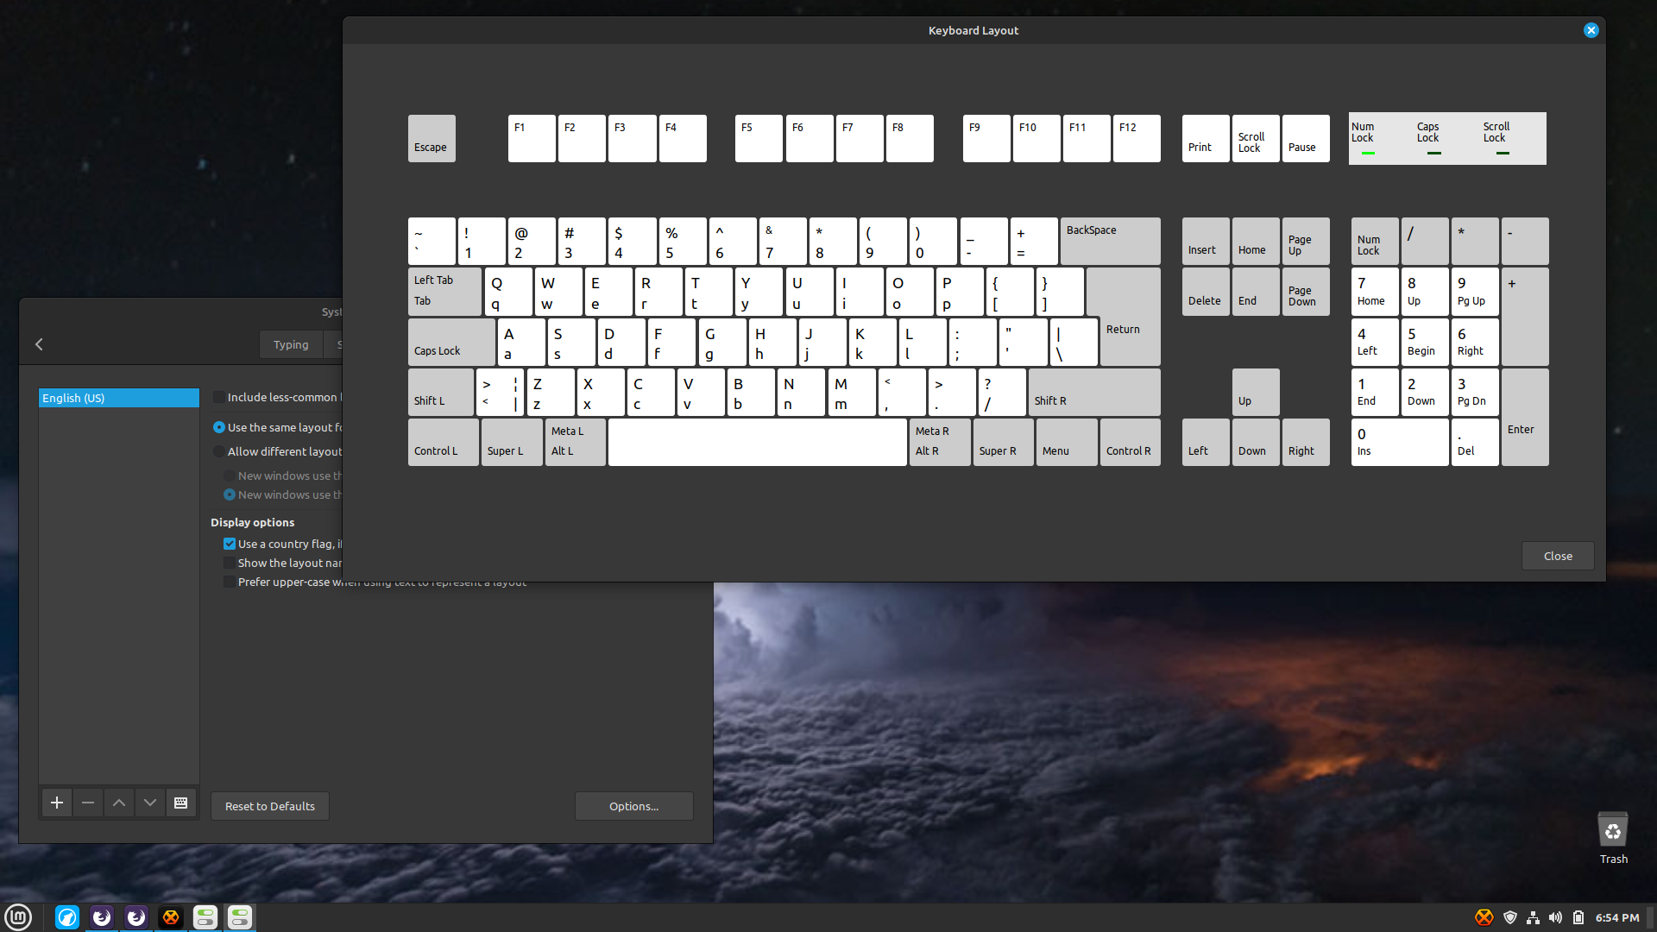The height and width of the screenshot is (932, 1657).
Task: Click the Meta L Alt L key
Action: point(576,442)
